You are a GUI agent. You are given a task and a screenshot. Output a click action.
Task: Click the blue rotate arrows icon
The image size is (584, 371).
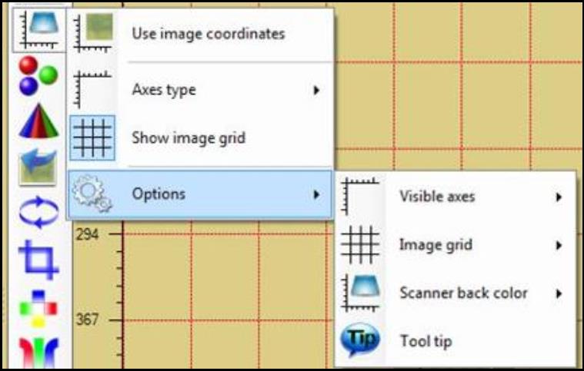point(38,212)
